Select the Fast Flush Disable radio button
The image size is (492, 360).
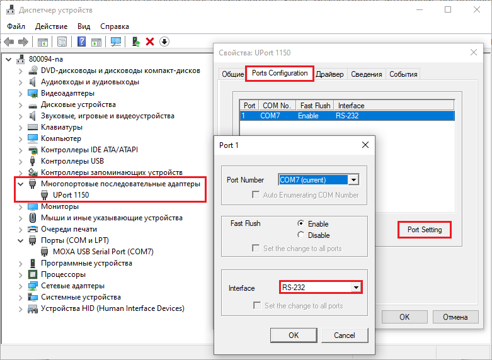click(x=301, y=235)
